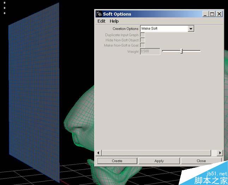Close Soft Options window with X
The height and width of the screenshot is (185, 228).
pyautogui.click(x=219, y=14)
